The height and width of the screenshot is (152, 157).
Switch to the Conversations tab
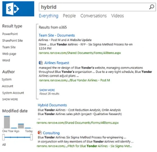[93, 16]
